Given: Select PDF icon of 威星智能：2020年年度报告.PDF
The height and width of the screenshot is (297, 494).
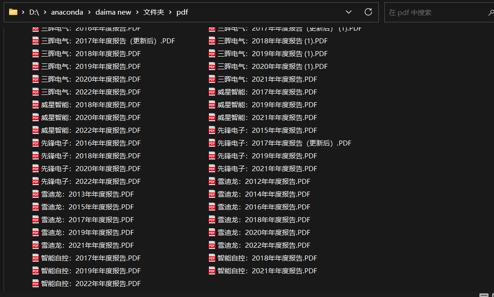Looking at the screenshot, I should point(36,118).
